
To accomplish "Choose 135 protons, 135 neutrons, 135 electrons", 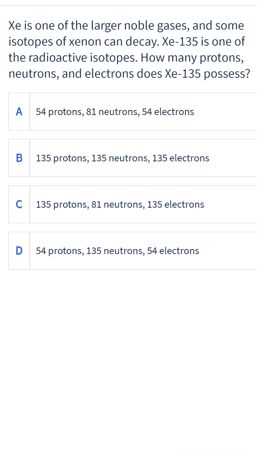I will point(123,158).
